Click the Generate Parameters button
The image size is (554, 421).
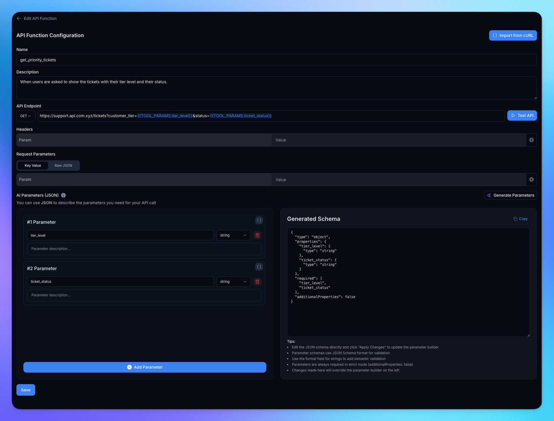pyautogui.click(x=510, y=195)
